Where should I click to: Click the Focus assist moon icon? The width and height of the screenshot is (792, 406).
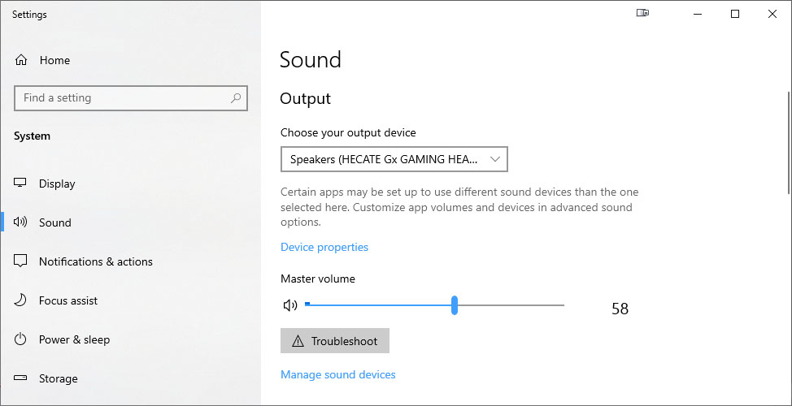(x=20, y=300)
